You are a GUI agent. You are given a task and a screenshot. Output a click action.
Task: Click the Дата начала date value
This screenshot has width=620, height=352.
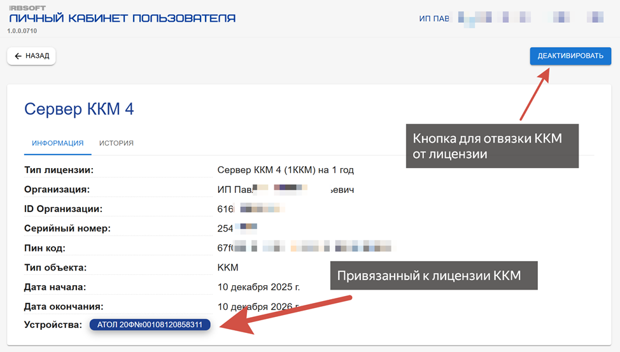[258, 287]
